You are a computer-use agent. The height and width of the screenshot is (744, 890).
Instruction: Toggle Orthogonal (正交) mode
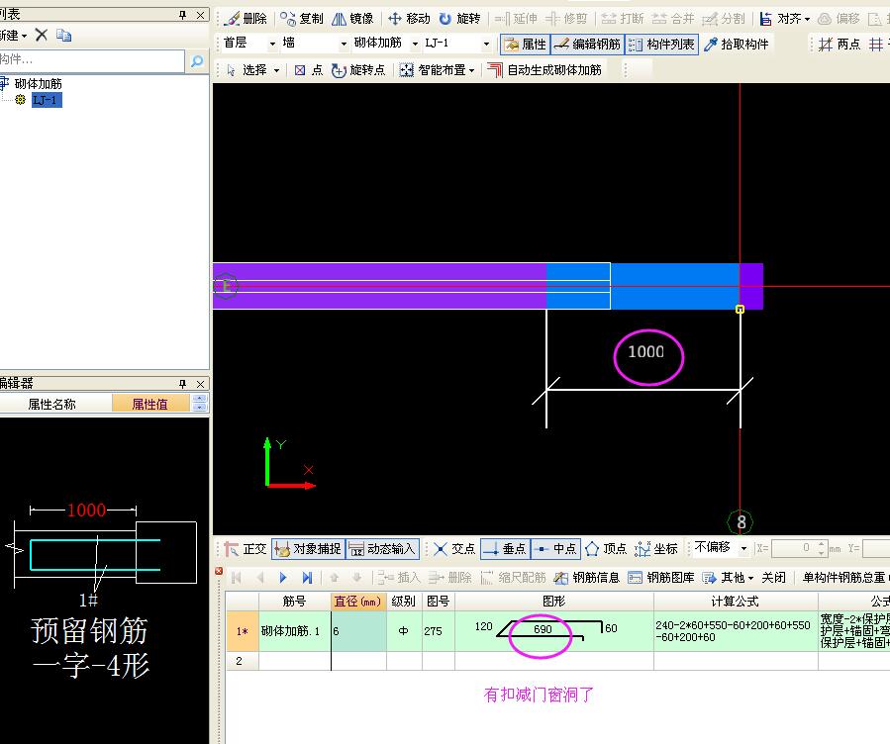[246, 548]
